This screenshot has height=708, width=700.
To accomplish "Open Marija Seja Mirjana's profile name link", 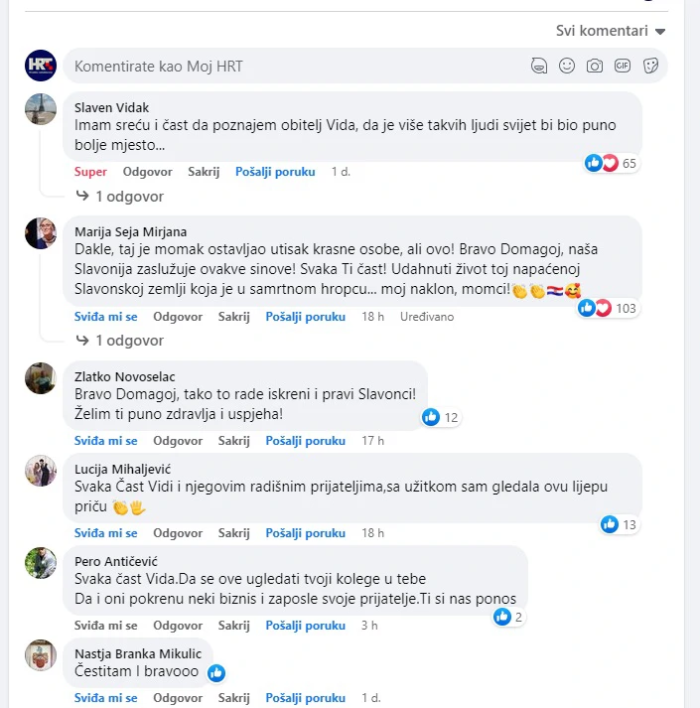I will click(130, 232).
